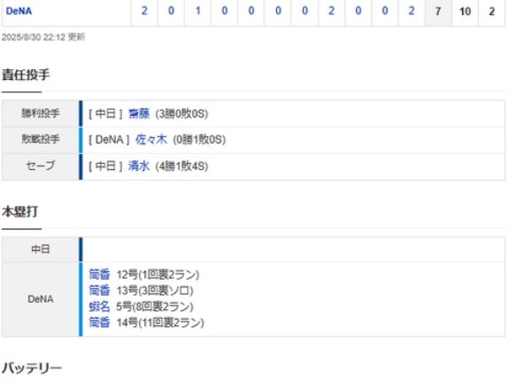Open save pitcher 清水's profile link
Image resolution: width=510 pixels, height=381 pixels.
(x=139, y=166)
